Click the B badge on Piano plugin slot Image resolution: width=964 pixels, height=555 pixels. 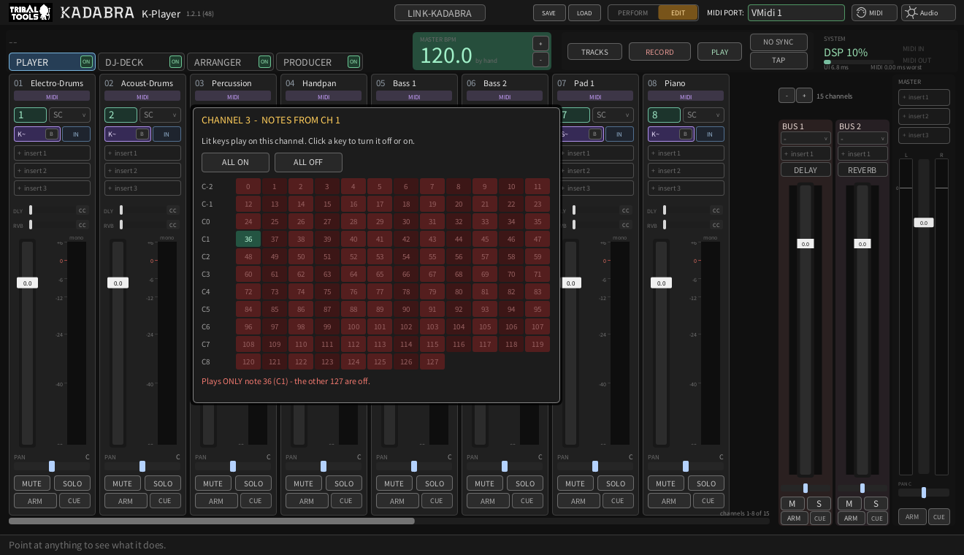pyautogui.click(x=685, y=134)
